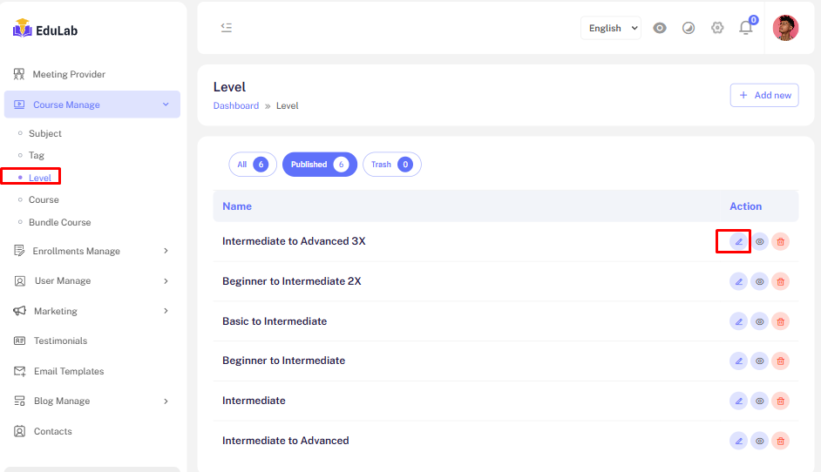Image resolution: width=821 pixels, height=472 pixels.
Task: Click the eye icon for Intermediate level
Action: point(759,401)
